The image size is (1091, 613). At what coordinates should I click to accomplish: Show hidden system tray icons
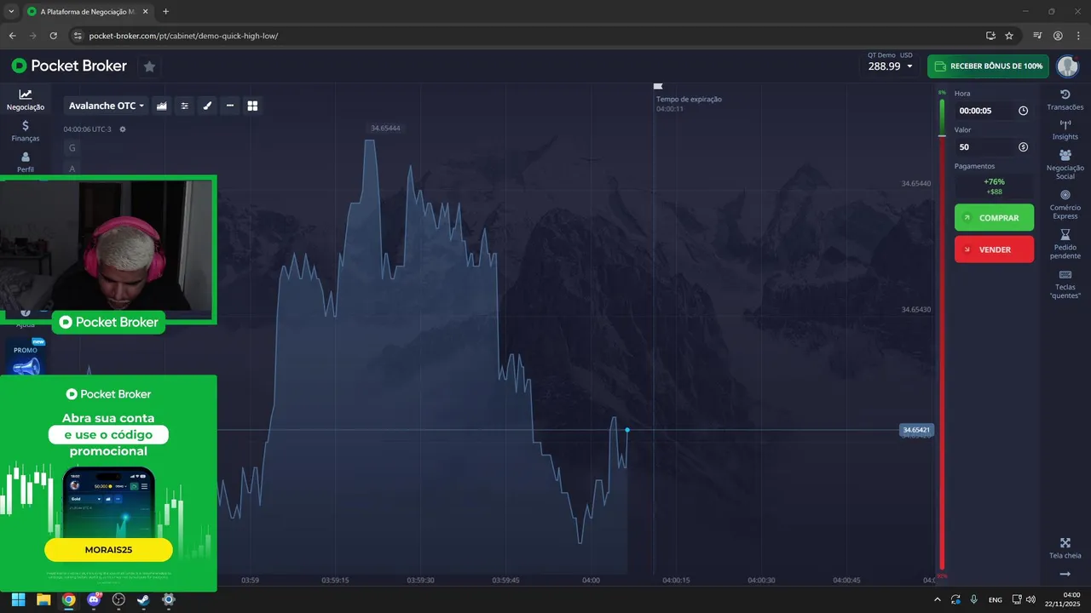click(x=938, y=599)
